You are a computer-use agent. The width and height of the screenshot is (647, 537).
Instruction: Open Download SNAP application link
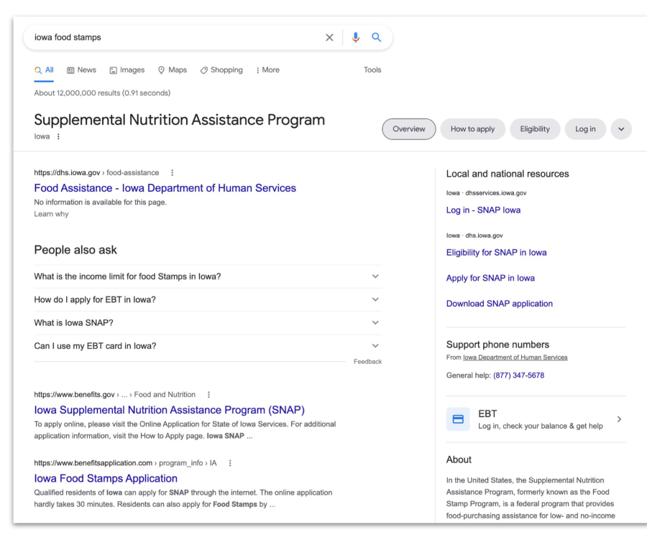coord(500,304)
